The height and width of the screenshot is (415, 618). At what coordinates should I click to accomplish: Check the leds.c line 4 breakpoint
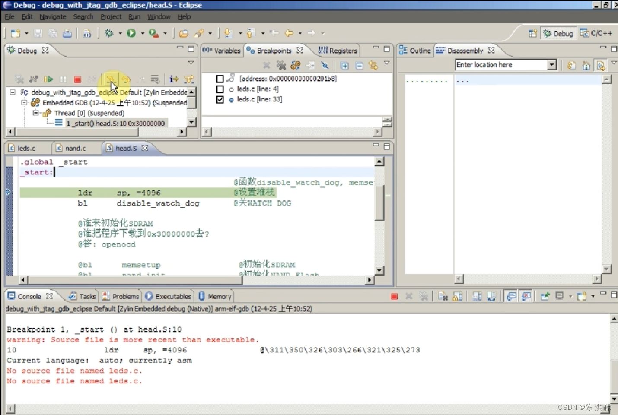pyautogui.click(x=220, y=89)
